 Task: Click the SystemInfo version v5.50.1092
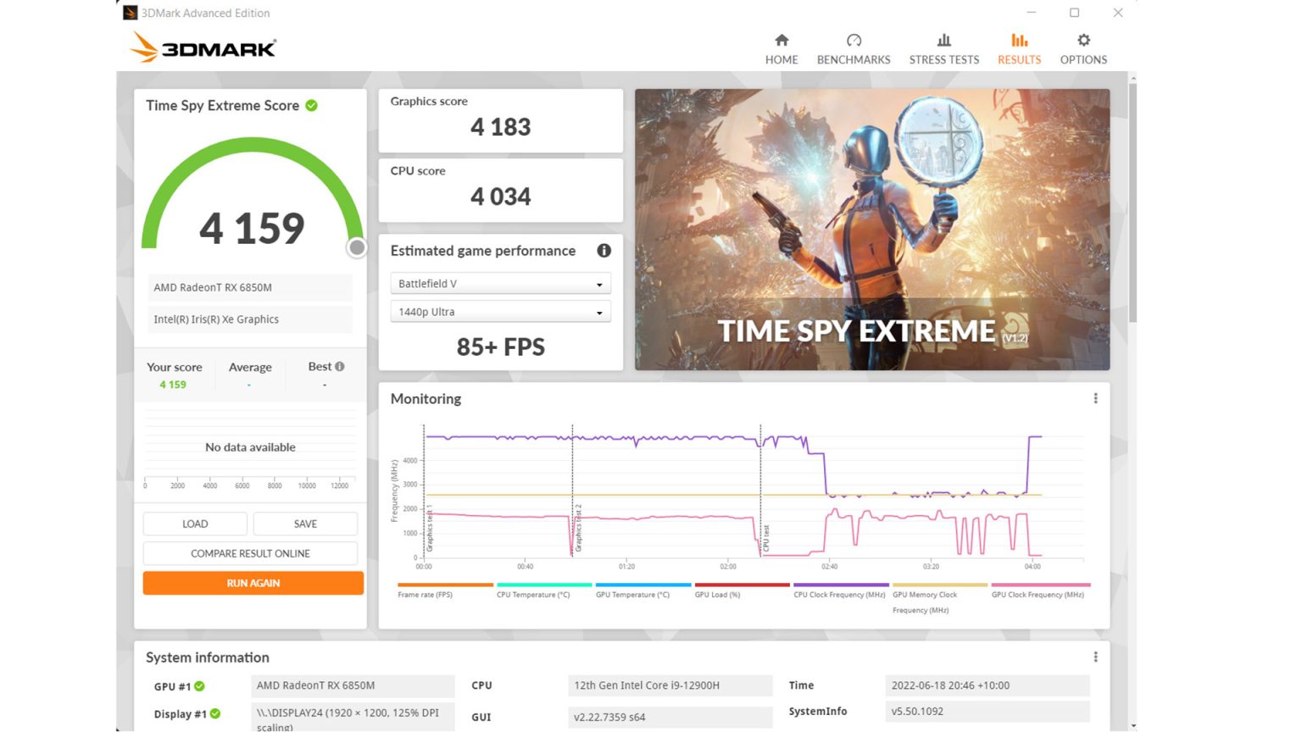(987, 712)
